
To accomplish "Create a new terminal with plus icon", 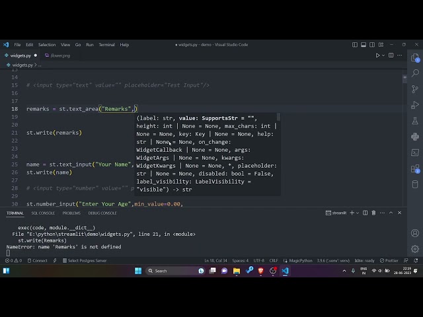I will point(352,213).
